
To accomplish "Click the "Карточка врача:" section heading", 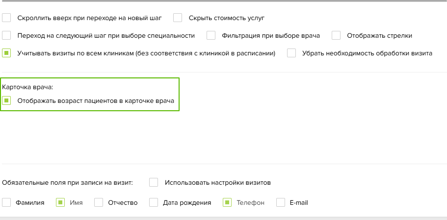I will pyautogui.click(x=27, y=87).
